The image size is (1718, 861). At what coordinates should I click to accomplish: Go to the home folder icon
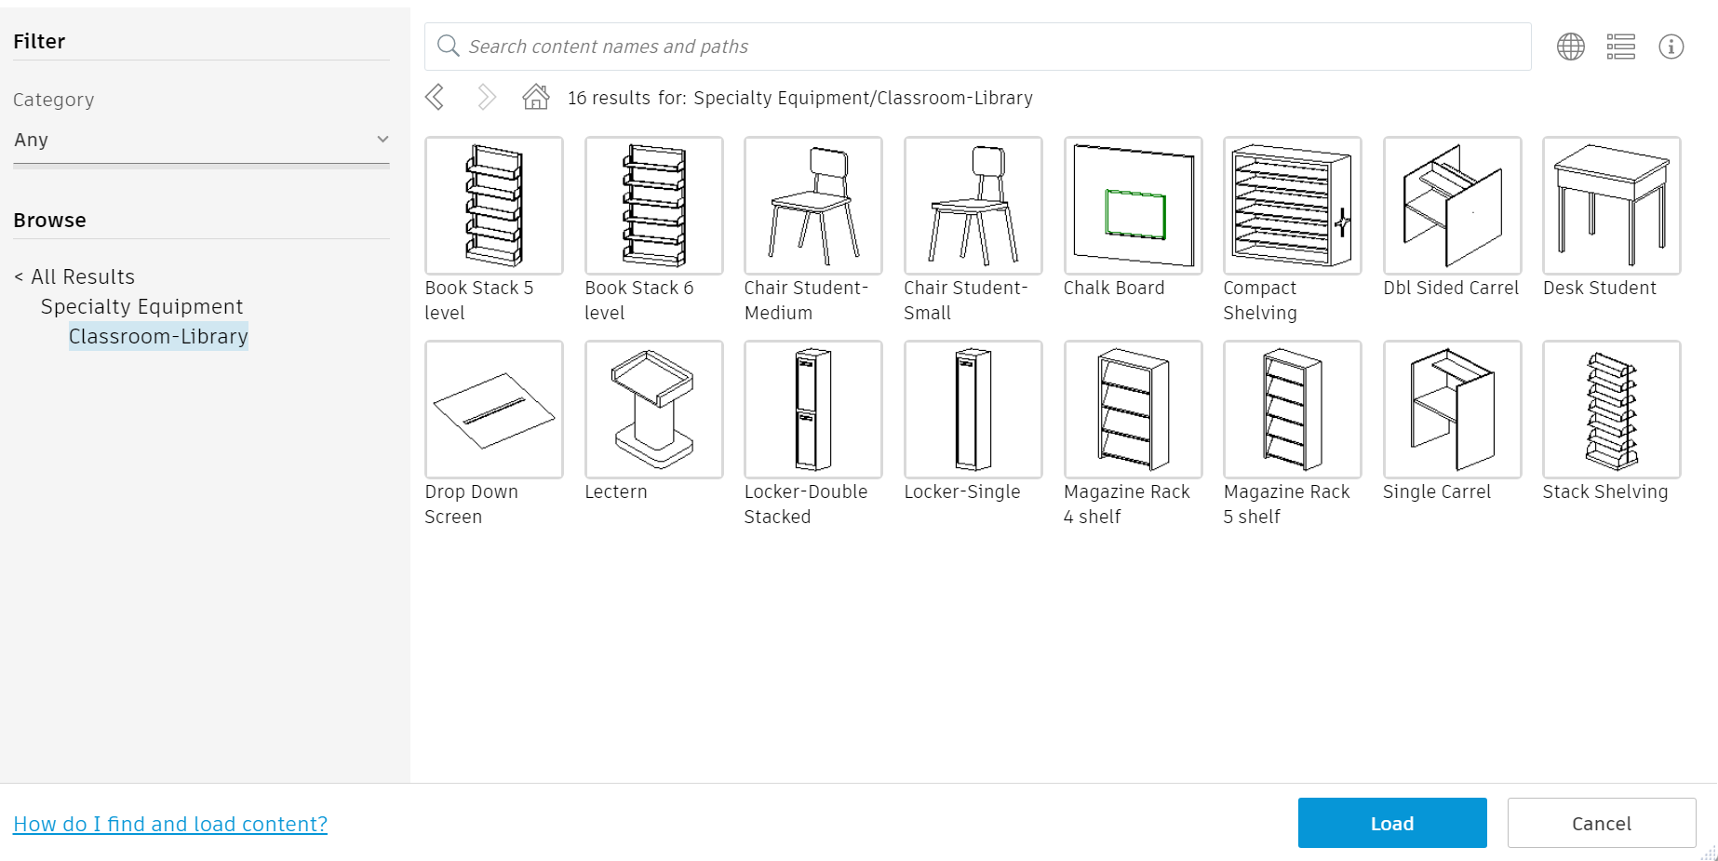click(535, 97)
